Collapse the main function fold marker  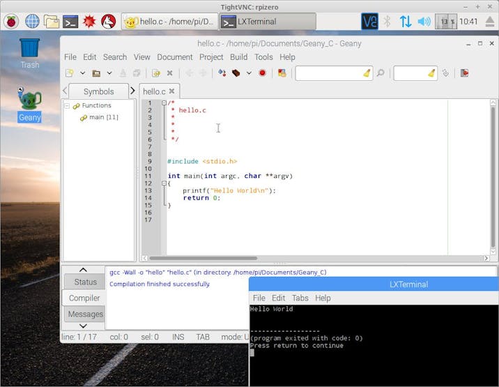coord(164,183)
